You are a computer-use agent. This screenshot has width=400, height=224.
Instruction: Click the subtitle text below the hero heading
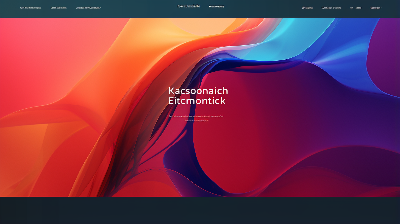(x=197, y=118)
